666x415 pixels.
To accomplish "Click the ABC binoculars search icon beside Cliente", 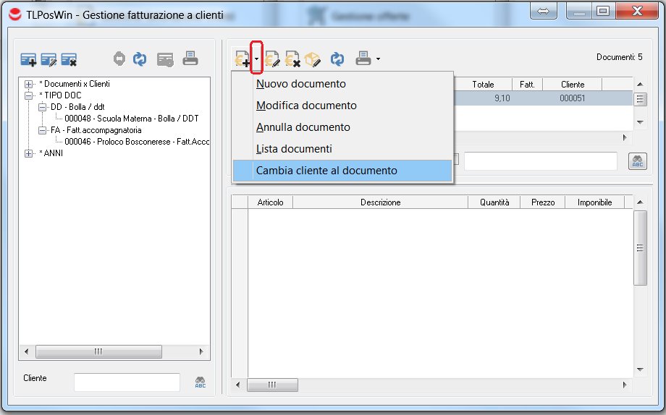I will pos(201,383).
